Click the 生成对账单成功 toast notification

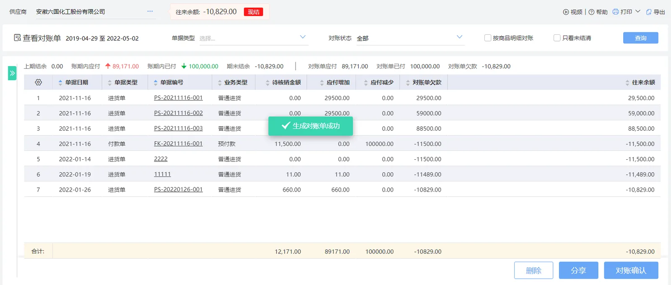pyautogui.click(x=310, y=126)
